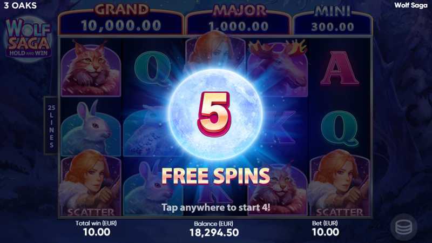
Task: Click the white rabbit symbol on first reel
Action: coord(90,127)
